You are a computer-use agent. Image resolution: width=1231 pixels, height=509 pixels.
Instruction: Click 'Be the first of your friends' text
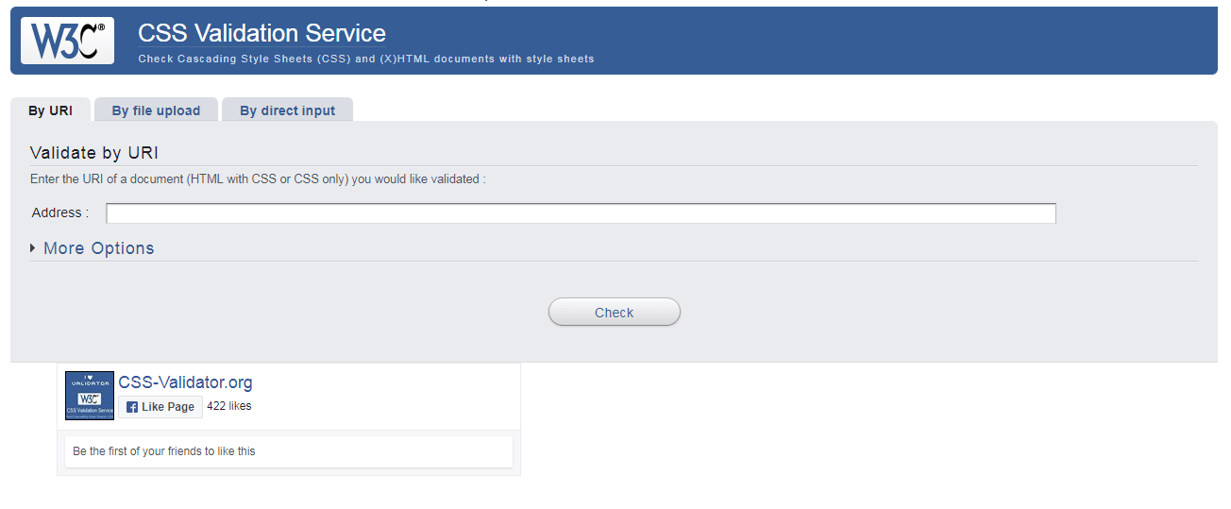pos(164,451)
